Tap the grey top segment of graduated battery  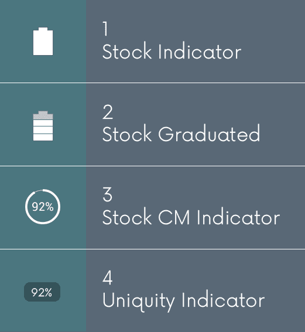click(x=43, y=115)
